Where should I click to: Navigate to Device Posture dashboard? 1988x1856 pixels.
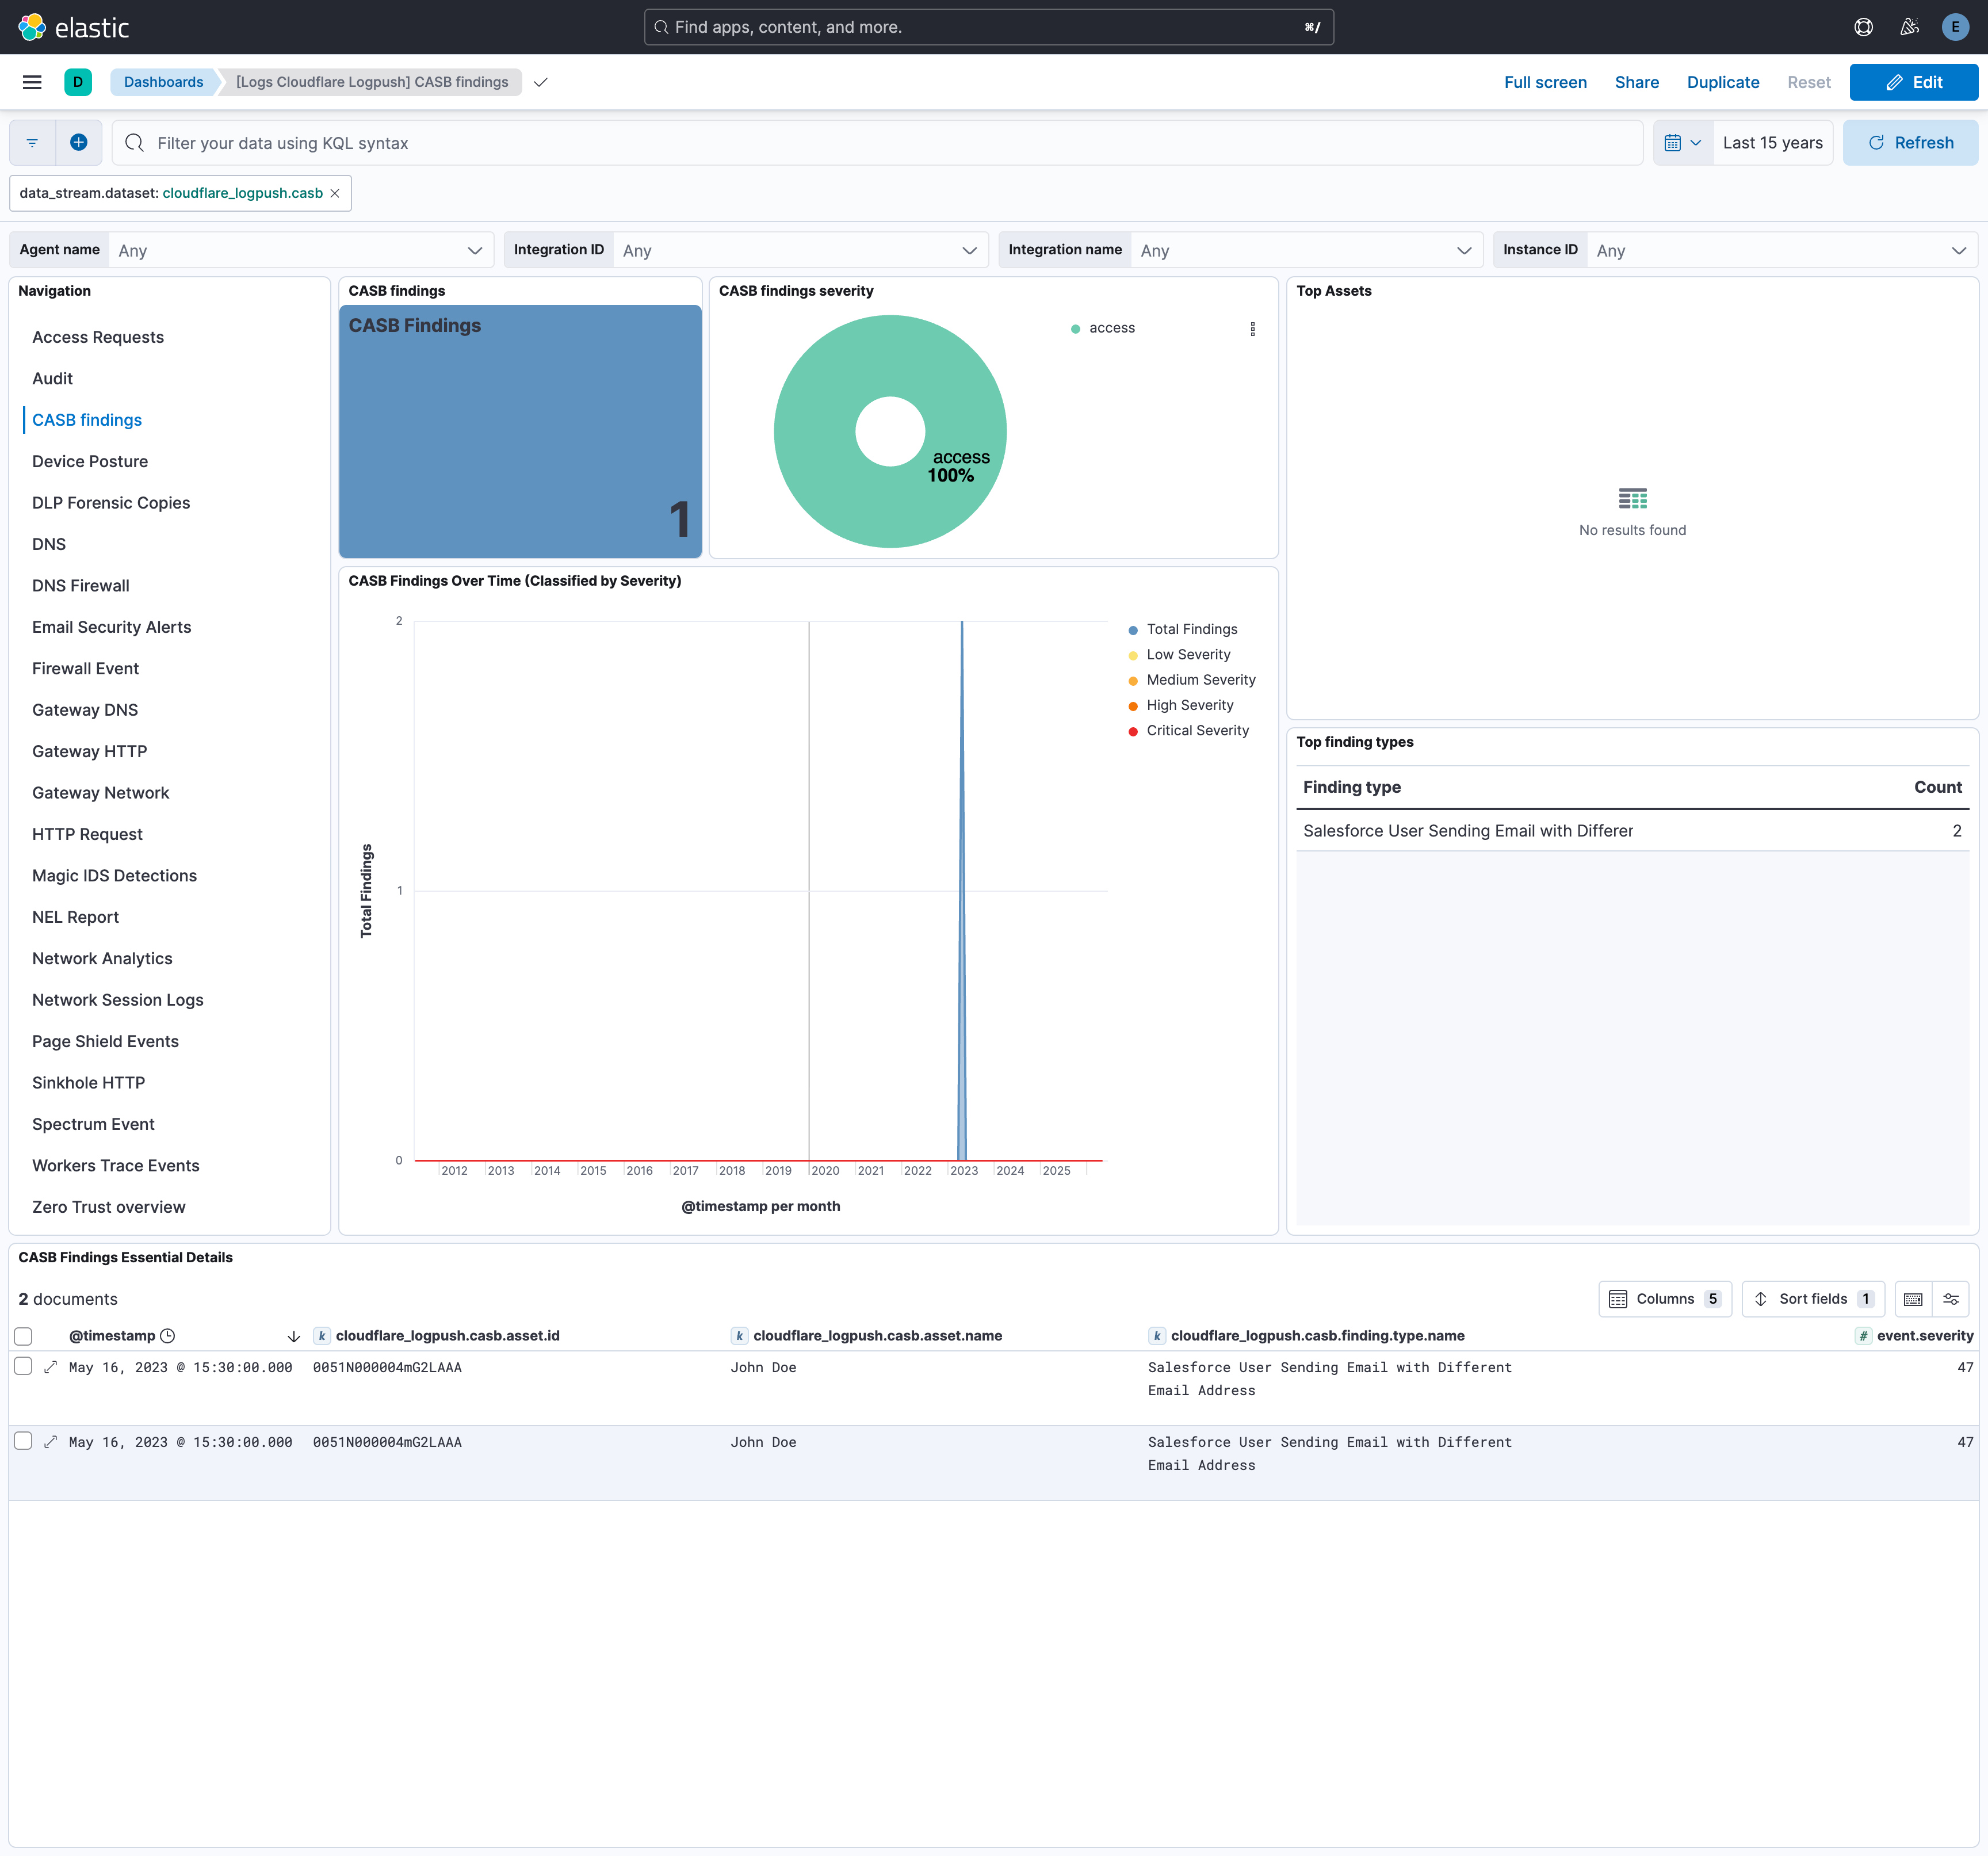90,462
